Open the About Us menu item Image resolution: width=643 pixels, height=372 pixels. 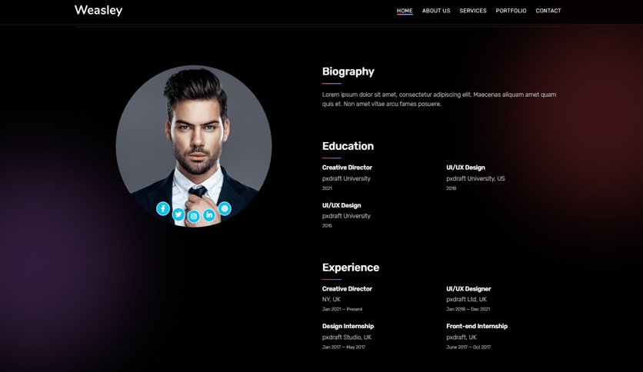(436, 11)
